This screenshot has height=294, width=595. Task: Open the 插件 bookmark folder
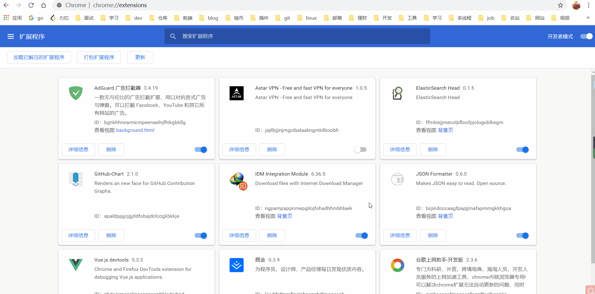(260, 18)
